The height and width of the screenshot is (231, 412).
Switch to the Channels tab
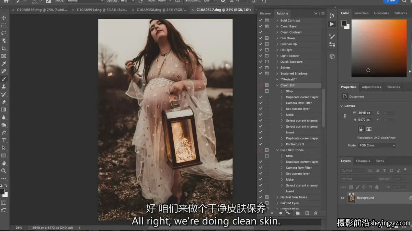click(x=363, y=161)
